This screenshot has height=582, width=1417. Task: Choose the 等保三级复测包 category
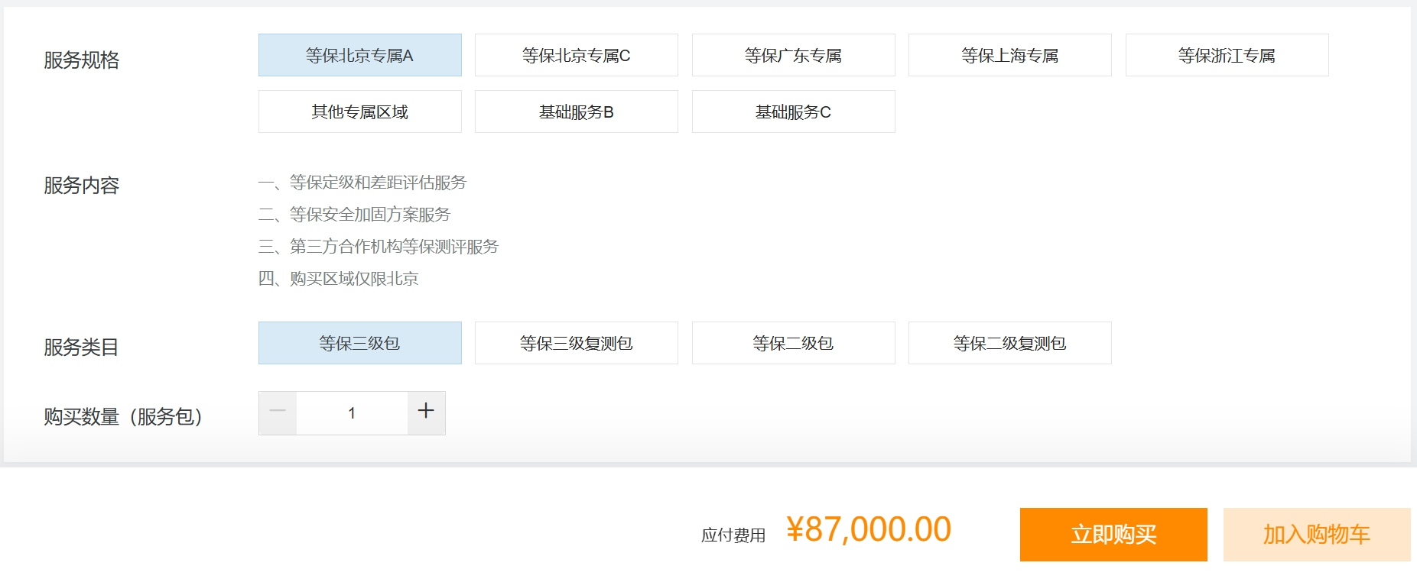577,343
